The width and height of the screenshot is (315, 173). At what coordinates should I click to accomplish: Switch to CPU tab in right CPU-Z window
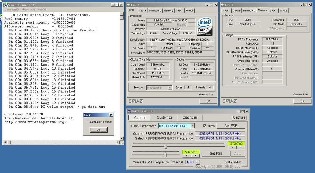[x=225, y=10]
